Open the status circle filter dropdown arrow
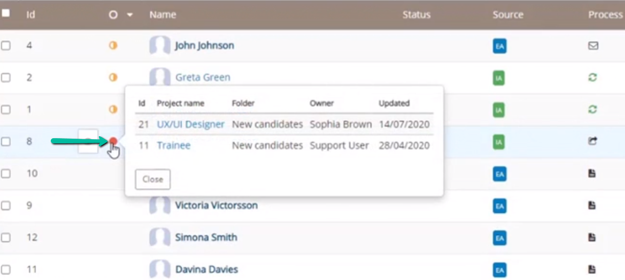Viewport: 625px width, 280px height. (130, 15)
